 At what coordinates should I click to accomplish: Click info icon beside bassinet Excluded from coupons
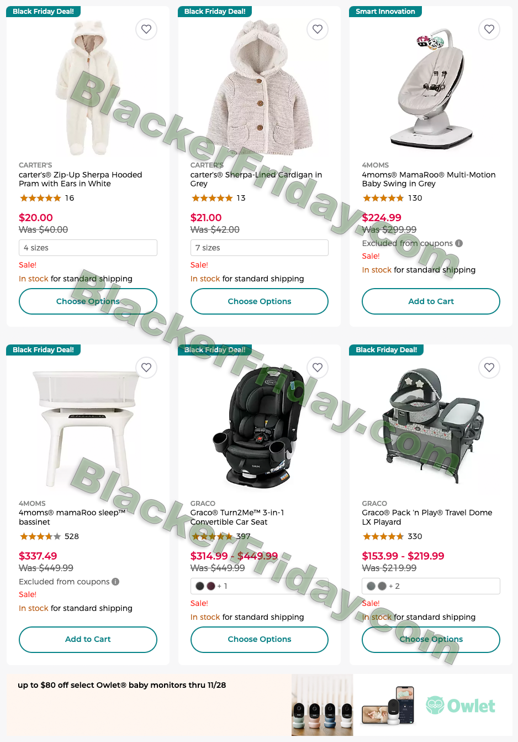pos(115,582)
